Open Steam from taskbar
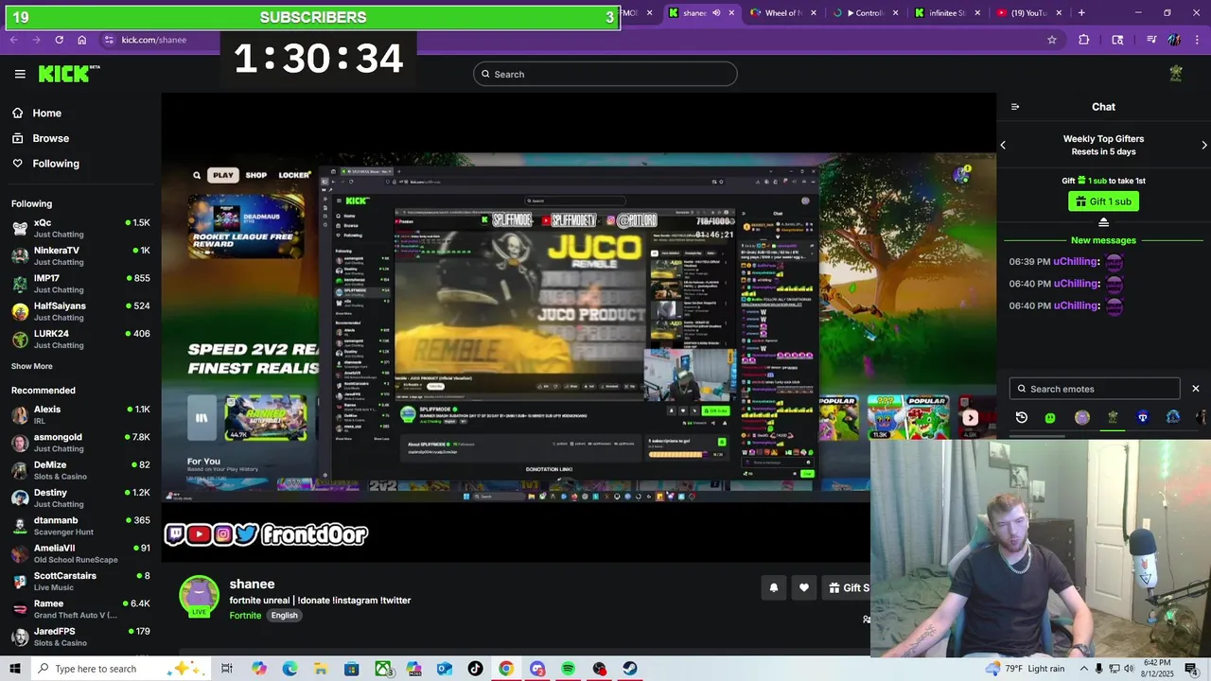Screen dimensions: 1211x681 630,669
